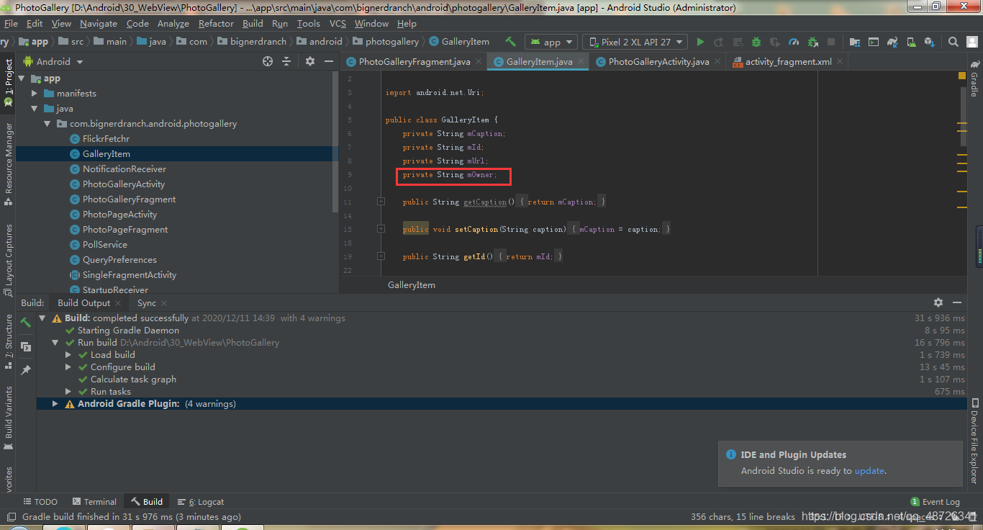This screenshot has height=530, width=983.
Task: Expand the Android Gradle Plugin warnings node
Action: [55, 404]
